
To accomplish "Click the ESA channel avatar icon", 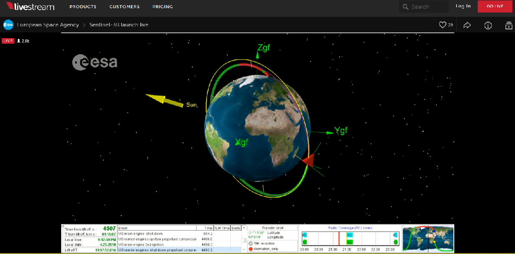I will point(8,25).
